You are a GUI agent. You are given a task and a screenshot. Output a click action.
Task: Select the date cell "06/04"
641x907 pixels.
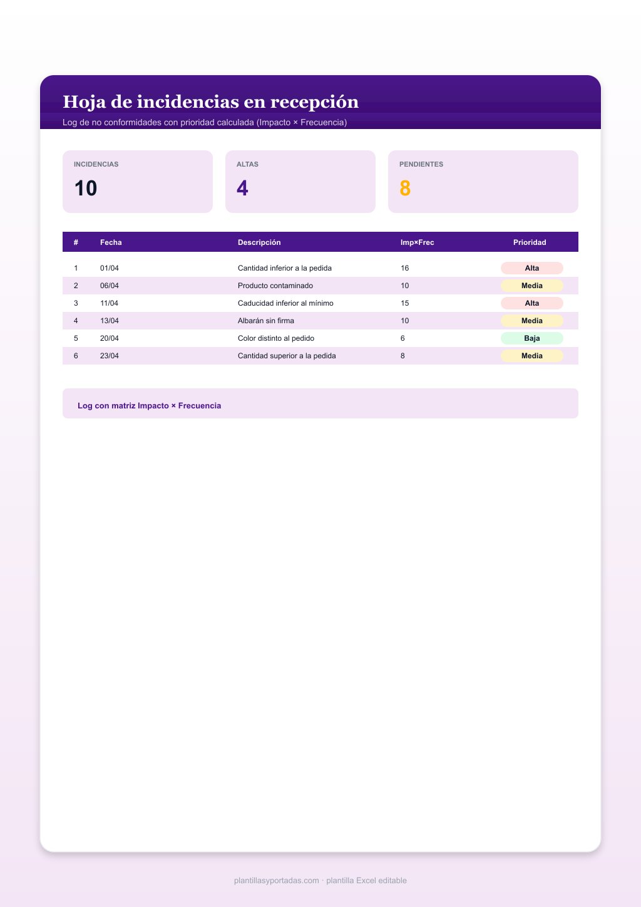[110, 286]
